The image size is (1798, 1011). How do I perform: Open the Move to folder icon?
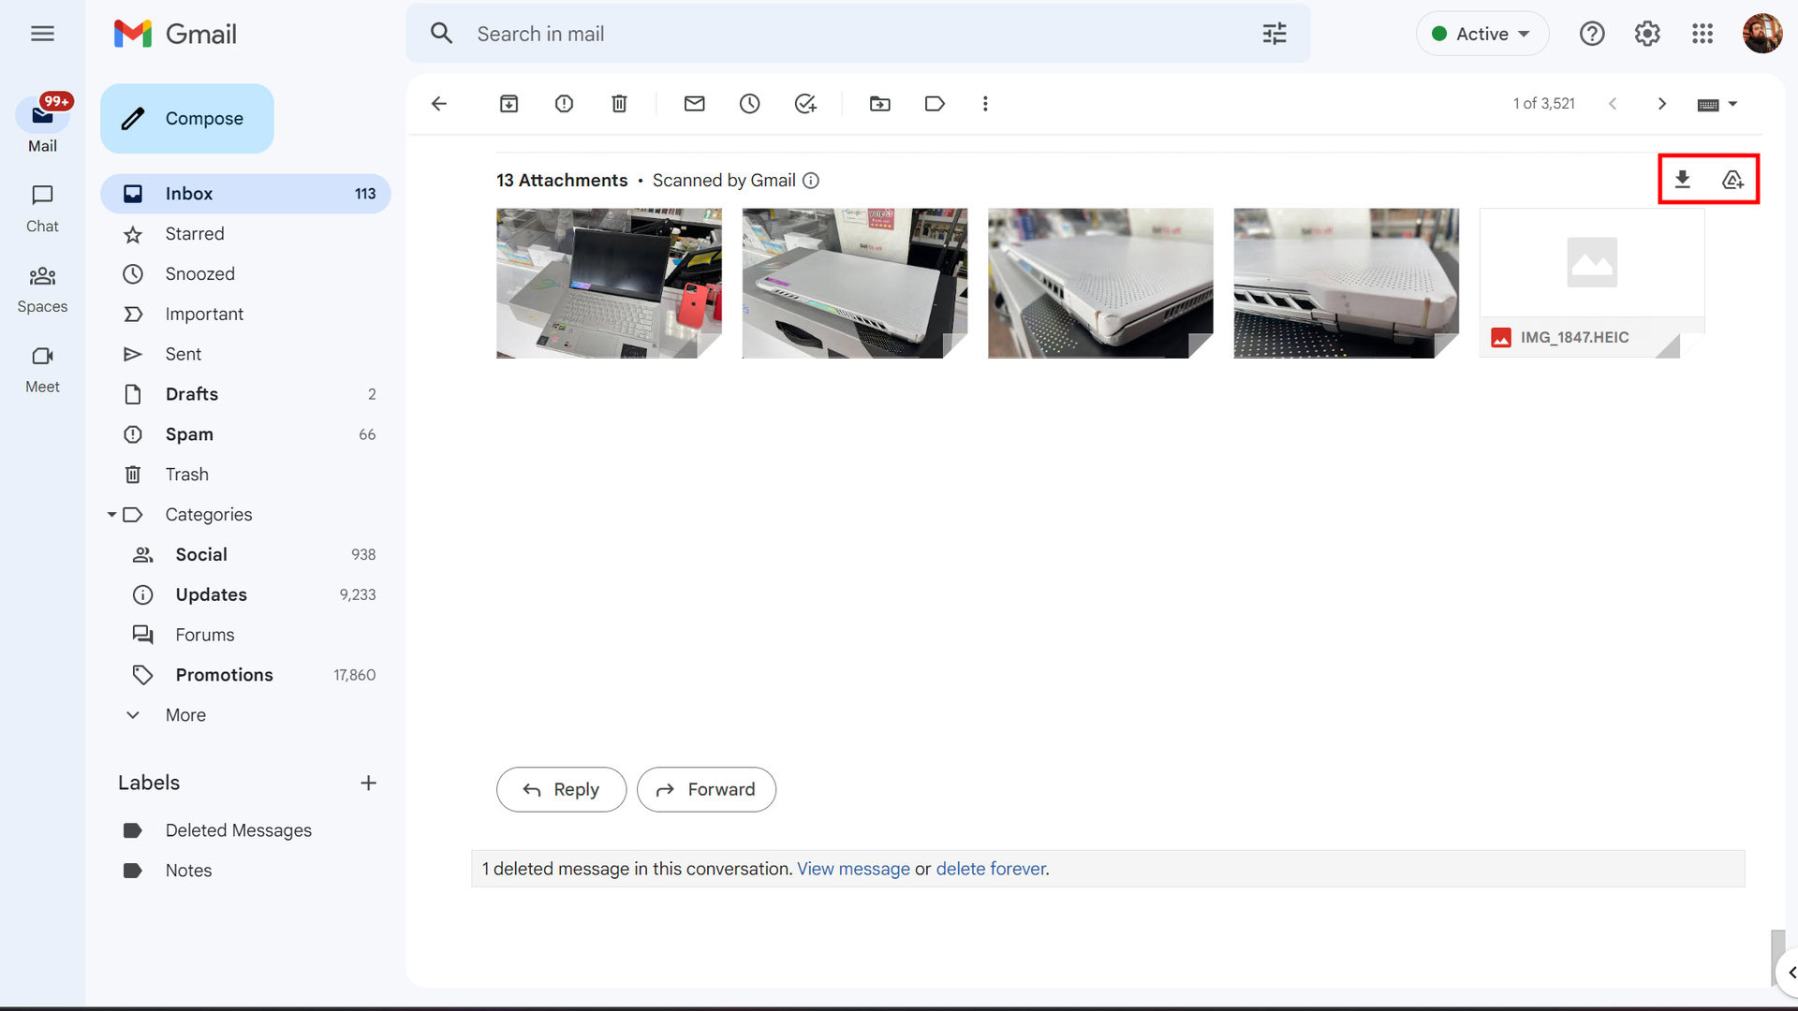879,104
